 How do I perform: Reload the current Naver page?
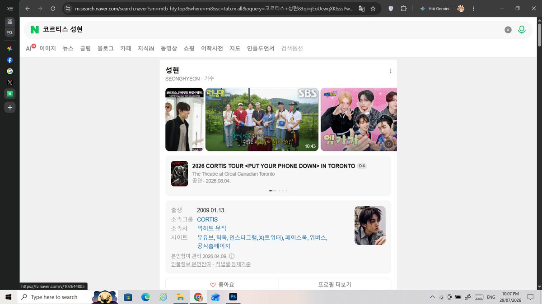click(53, 9)
